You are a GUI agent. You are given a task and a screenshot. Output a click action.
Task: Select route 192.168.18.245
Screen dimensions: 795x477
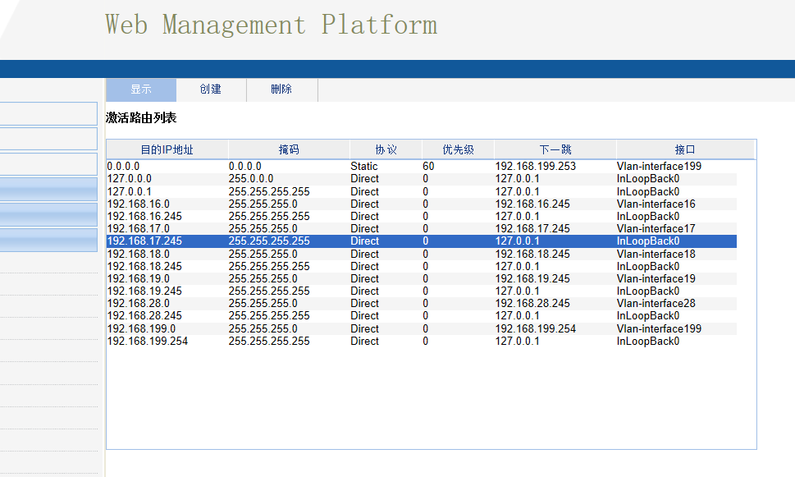[x=144, y=266]
